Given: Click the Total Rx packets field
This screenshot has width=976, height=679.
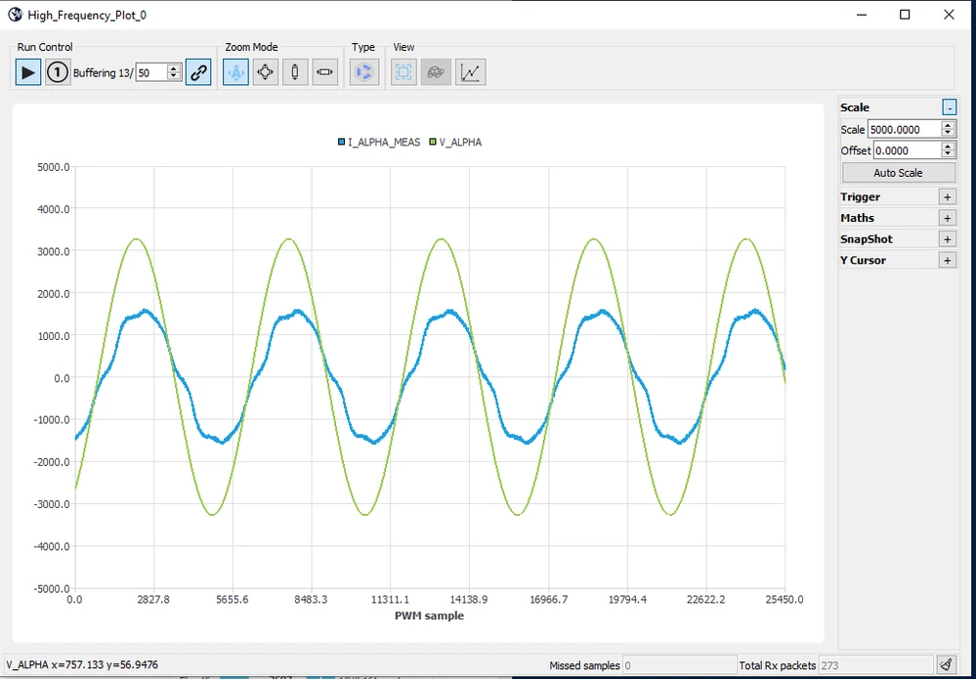Looking at the screenshot, I should pos(875,665).
